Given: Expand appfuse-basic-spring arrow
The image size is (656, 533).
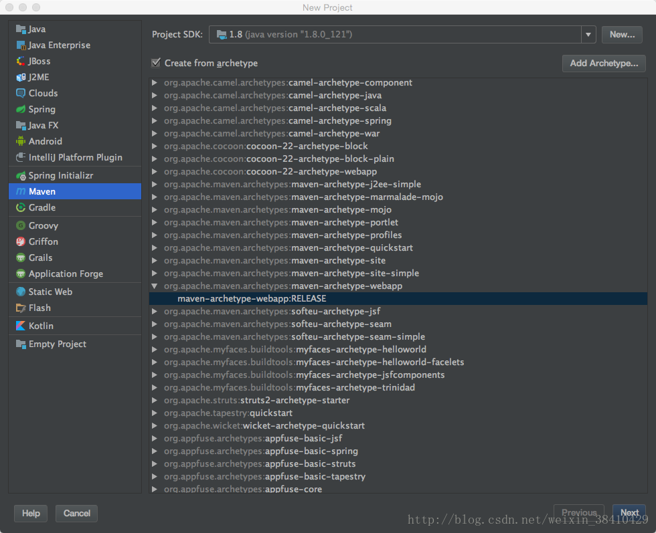Looking at the screenshot, I should [x=155, y=451].
